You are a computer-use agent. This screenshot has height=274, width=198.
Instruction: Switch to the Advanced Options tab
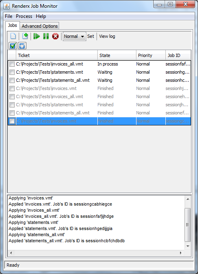tap(40, 26)
